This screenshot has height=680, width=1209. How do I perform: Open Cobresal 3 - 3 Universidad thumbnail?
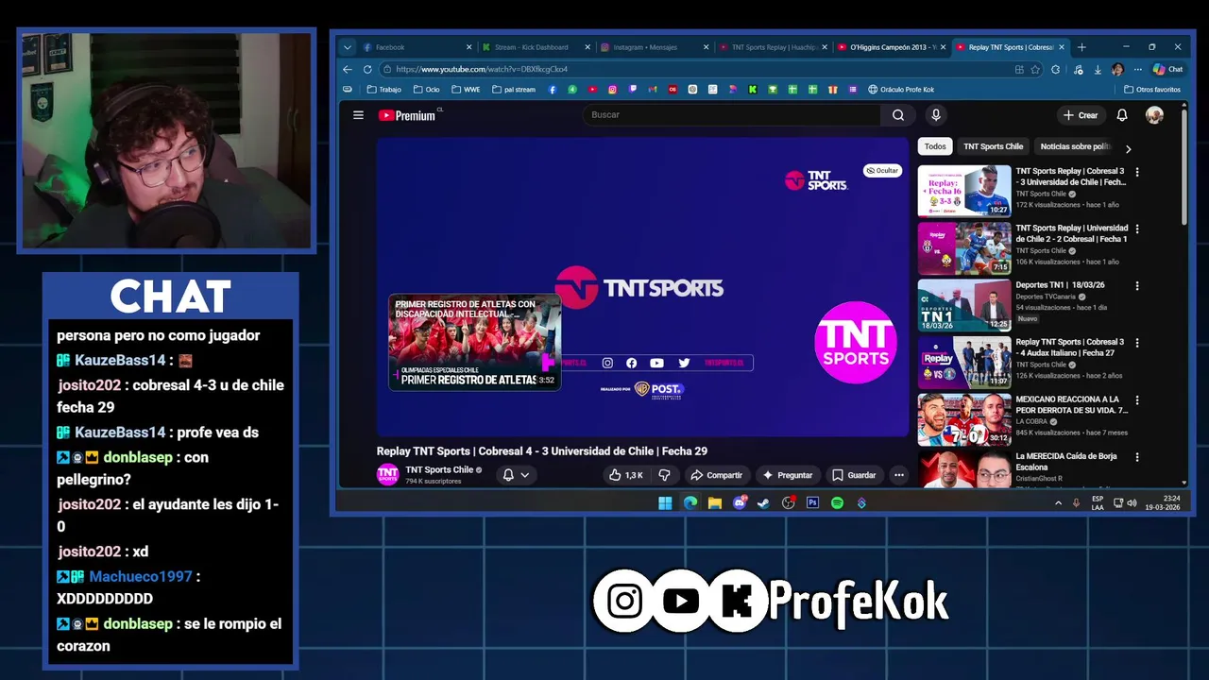(964, 192)
